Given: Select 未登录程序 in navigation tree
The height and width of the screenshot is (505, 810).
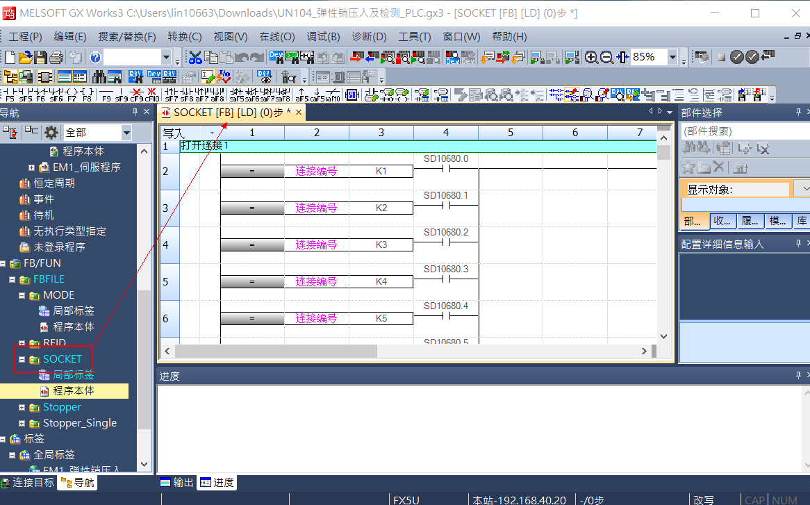Looking at the screenshot, I should (x=59, y=247).
